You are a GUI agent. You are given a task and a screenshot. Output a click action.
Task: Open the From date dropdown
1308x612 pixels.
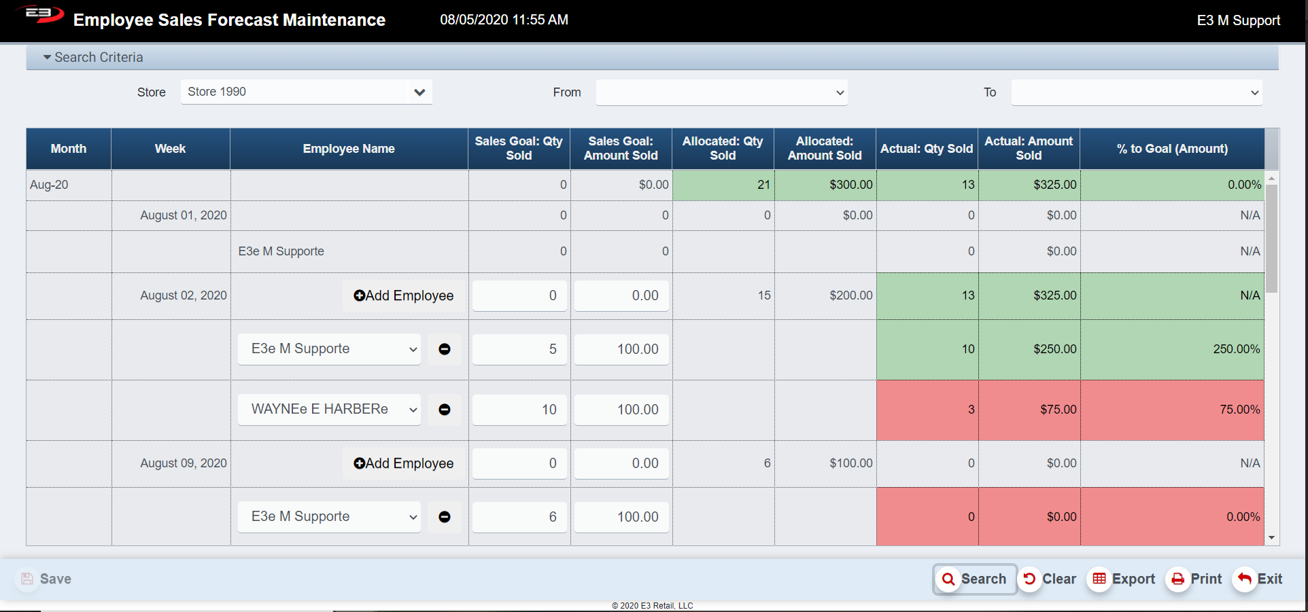[721, 92]
